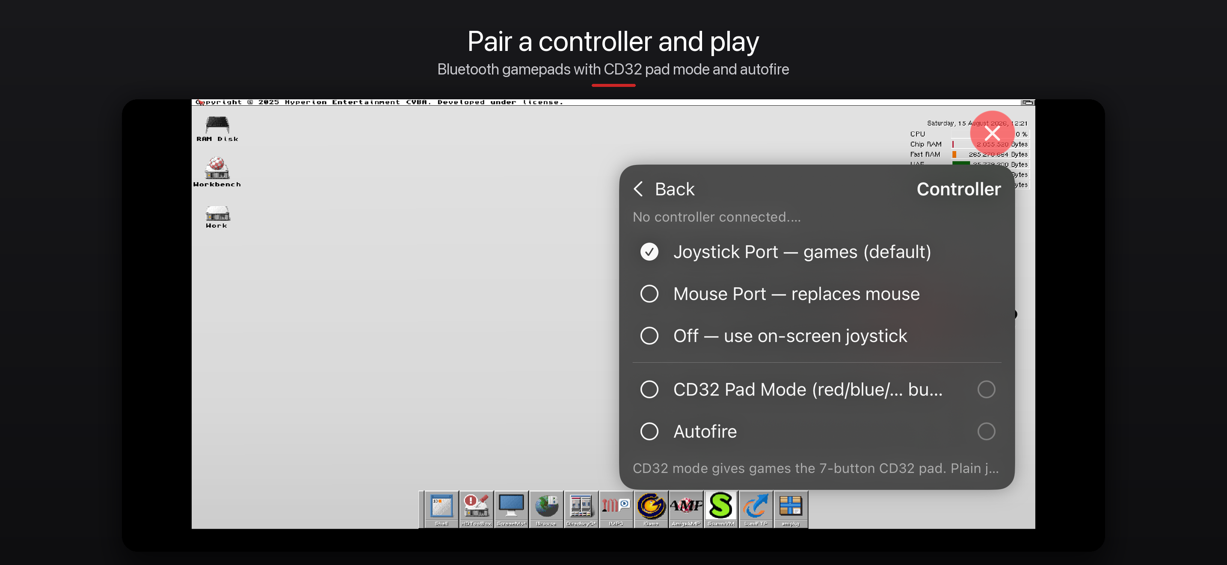Enable CD32 Pad Mode option
The height and width of the screenshot is (565, 1227).
[x=649, y=389]
